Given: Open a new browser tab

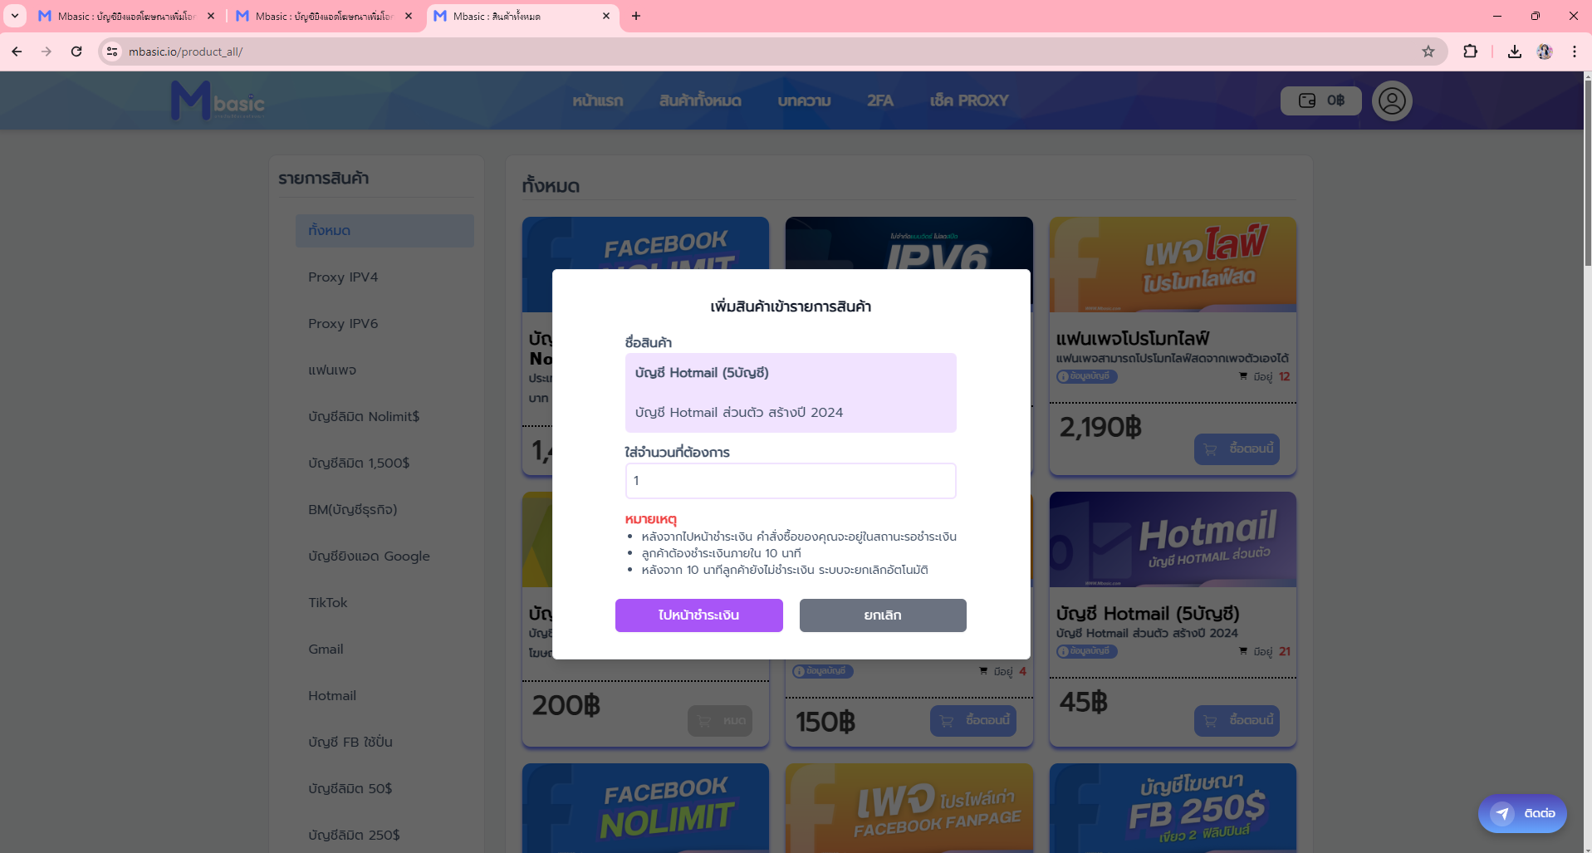Looking at the screenshot, I should (636, 16).
